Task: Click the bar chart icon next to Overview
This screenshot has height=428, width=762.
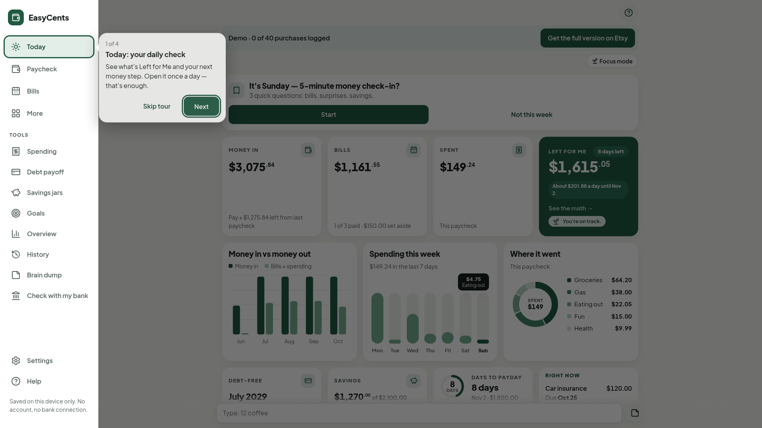Action: tap(16, 234)
